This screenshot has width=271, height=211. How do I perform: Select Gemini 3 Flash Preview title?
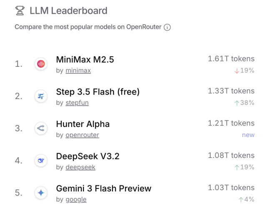coord(103,188)
